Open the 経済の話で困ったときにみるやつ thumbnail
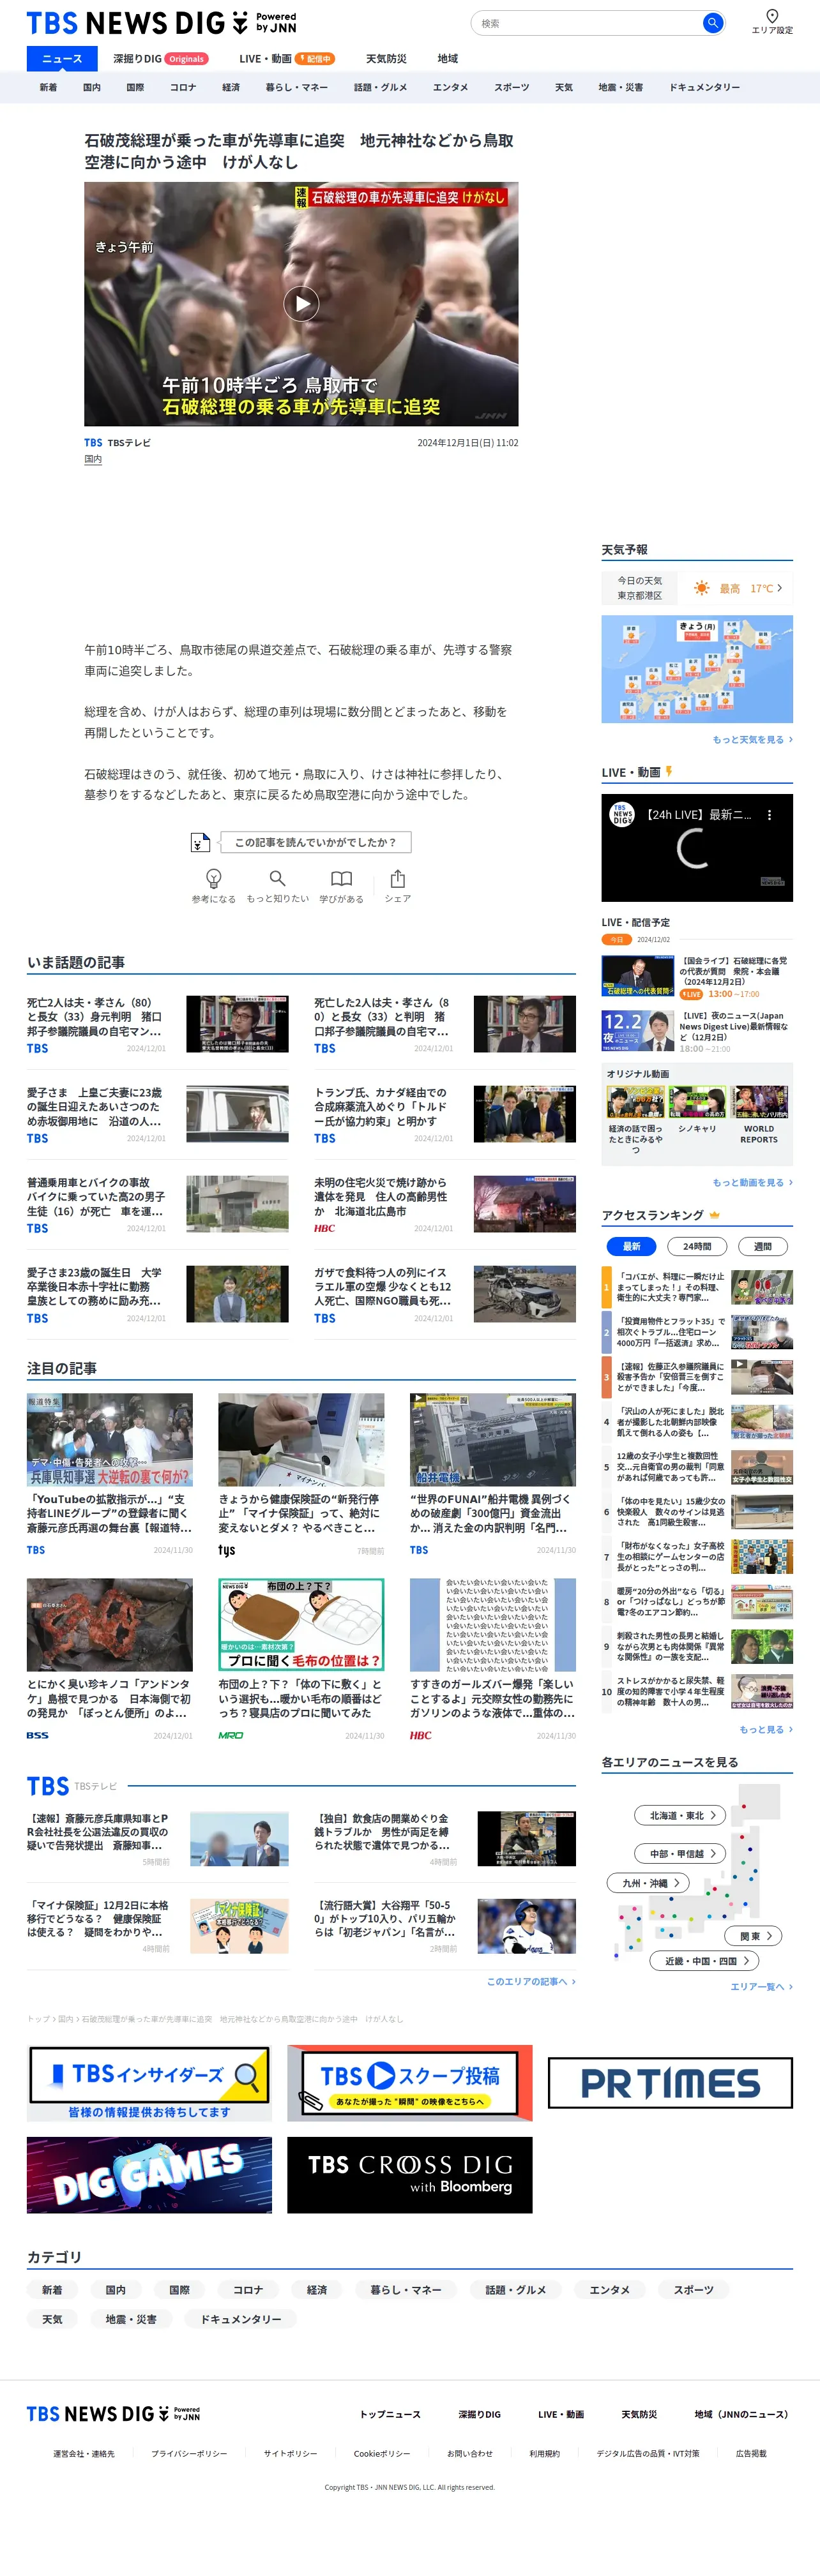The height and width of the screenshot is (2576, 820). click(x=635, y=1103)
